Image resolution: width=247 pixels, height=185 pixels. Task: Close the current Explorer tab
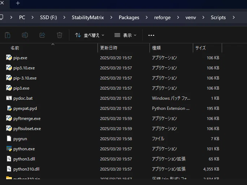(2, 3)
